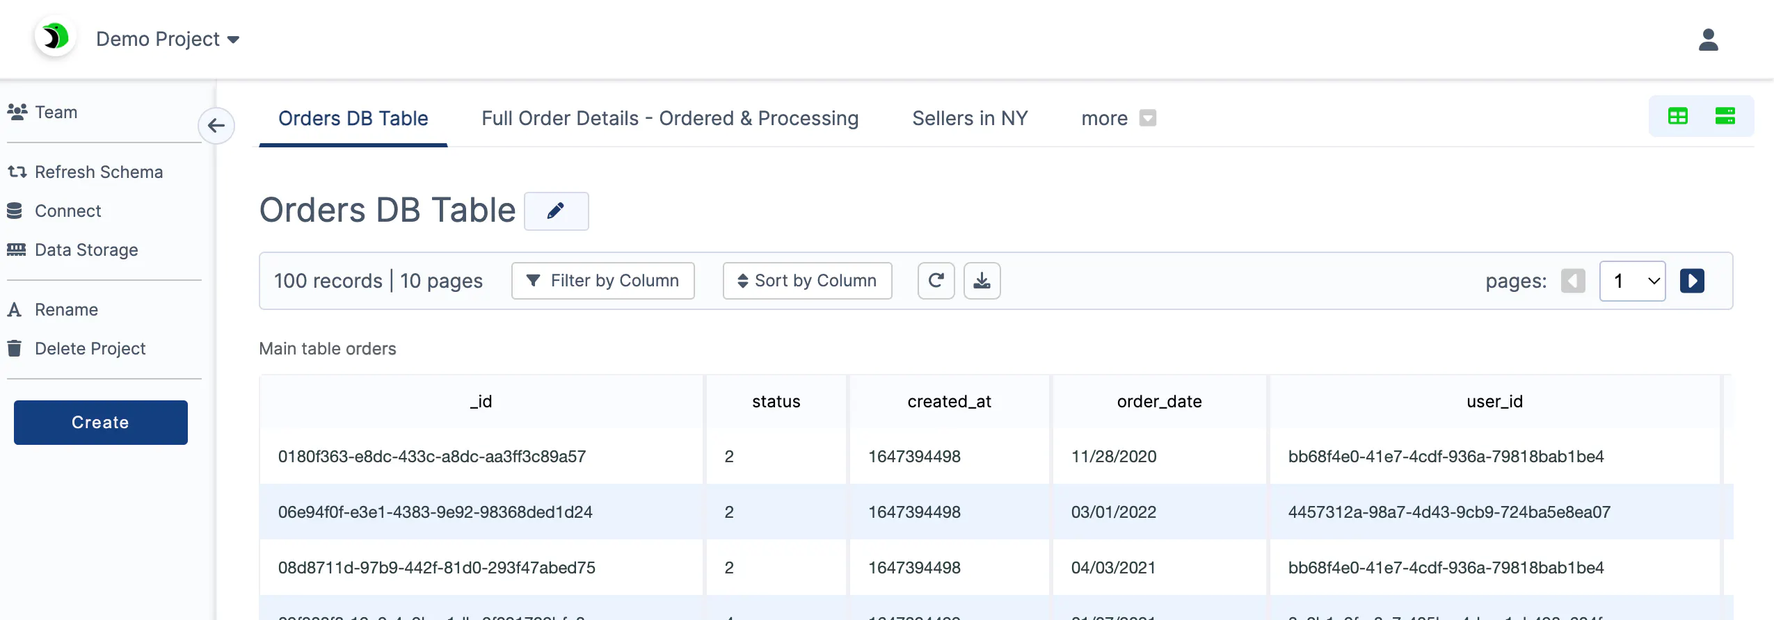Click the 100 records count text
The width and height of the screenshot is (1774, 620).
[328, 281]
